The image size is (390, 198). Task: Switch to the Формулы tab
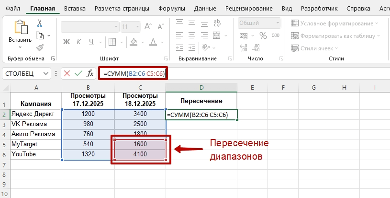pos(172,9)
